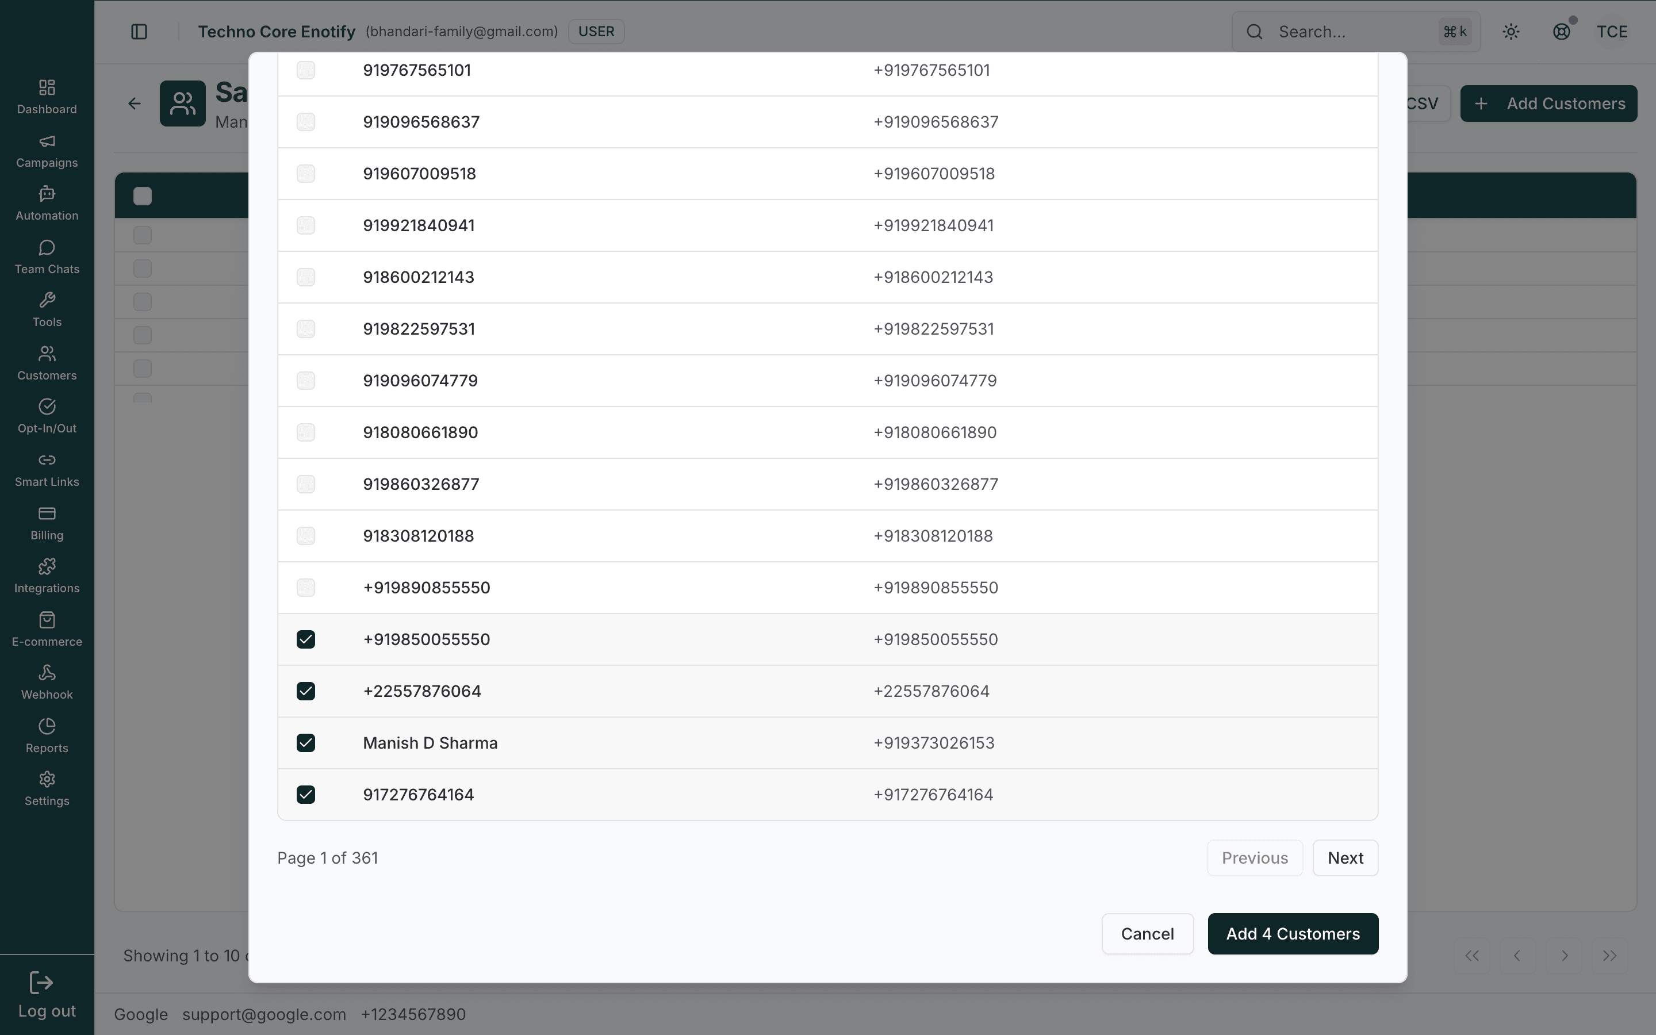This screenshot has width=1656, height=1035.
Task: Open Team Chats icon
Action: [47, 247]
